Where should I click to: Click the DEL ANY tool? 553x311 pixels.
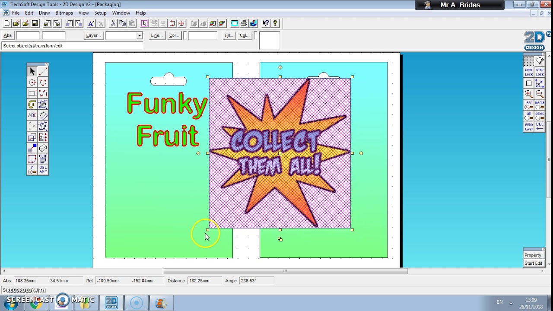click(43, 170)
